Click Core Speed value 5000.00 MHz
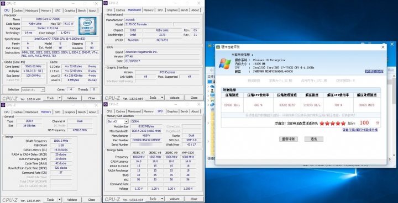 pos(34,66)
